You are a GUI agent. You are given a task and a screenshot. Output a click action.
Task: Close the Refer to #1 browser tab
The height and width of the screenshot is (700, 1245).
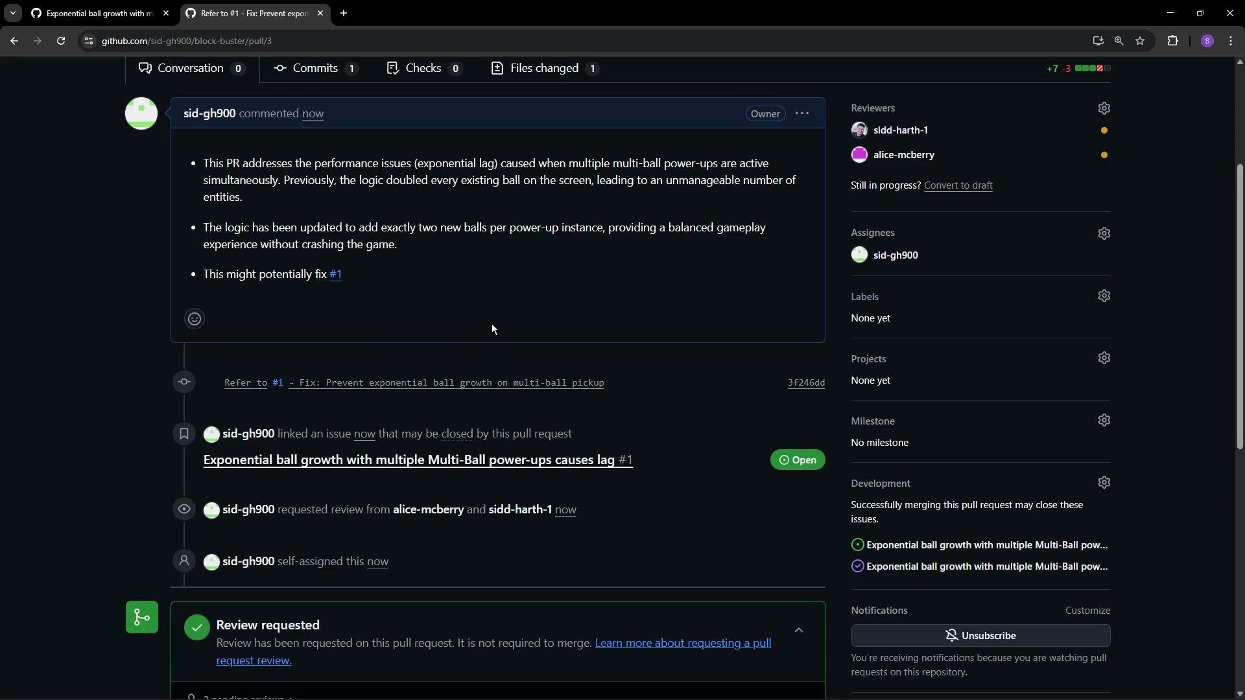pyautogui.click(x=320, y=13)
